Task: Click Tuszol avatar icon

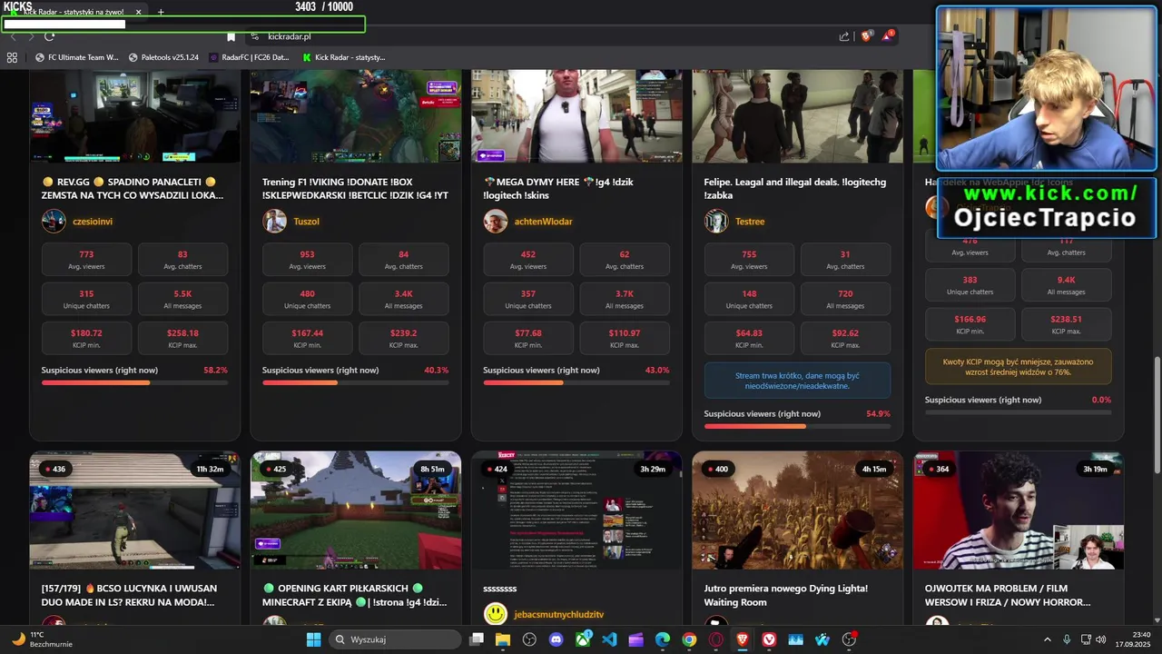Action: (274, 221)
